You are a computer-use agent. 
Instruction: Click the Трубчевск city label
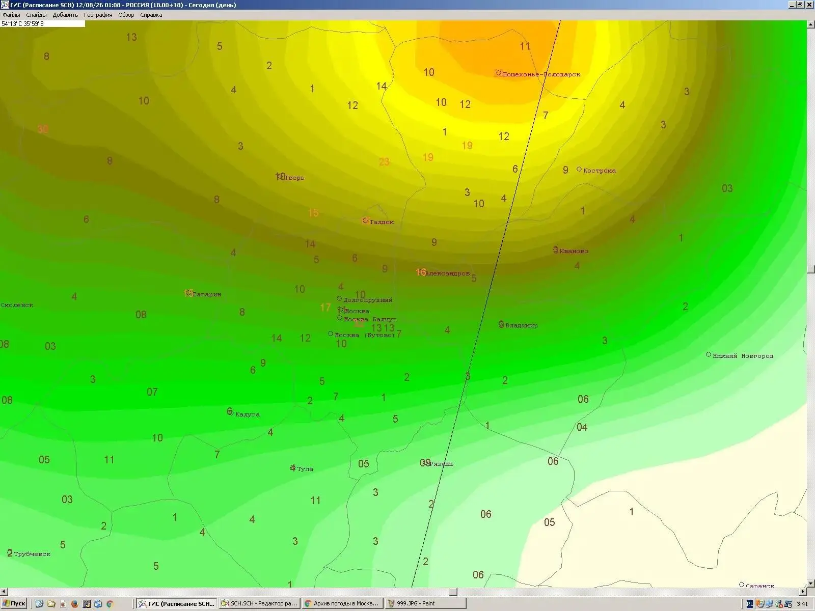coord(32,554)
